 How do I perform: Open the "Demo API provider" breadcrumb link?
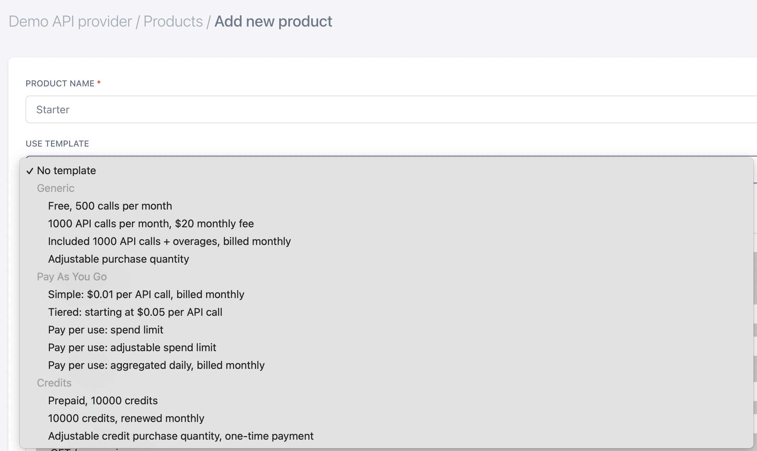pos(69,21)
